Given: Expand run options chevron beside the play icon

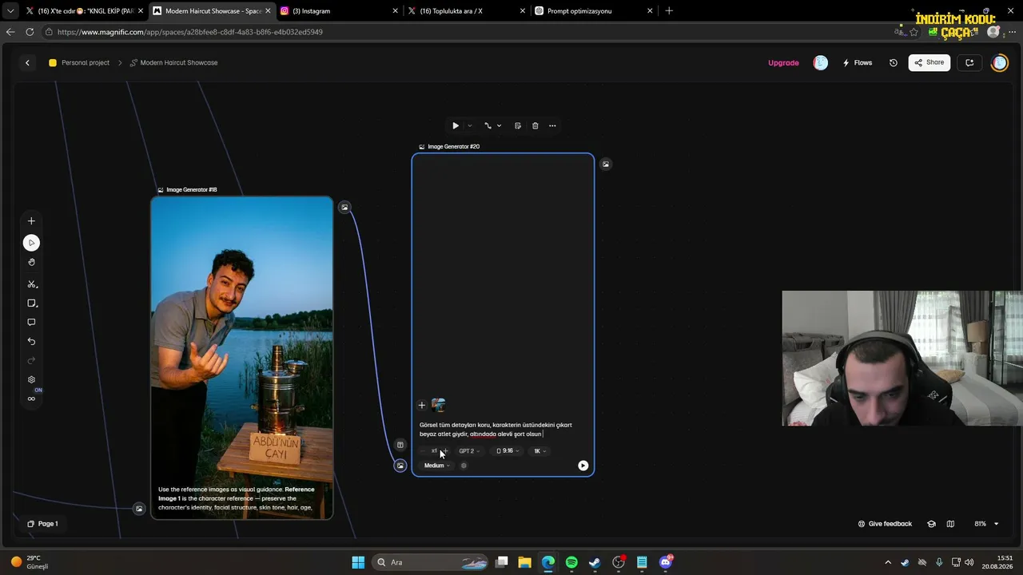Looking at the screenshot, I should click(x=469, y=125).
